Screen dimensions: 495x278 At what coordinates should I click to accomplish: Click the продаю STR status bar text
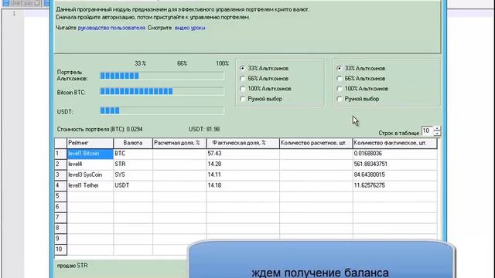[72, 266]
